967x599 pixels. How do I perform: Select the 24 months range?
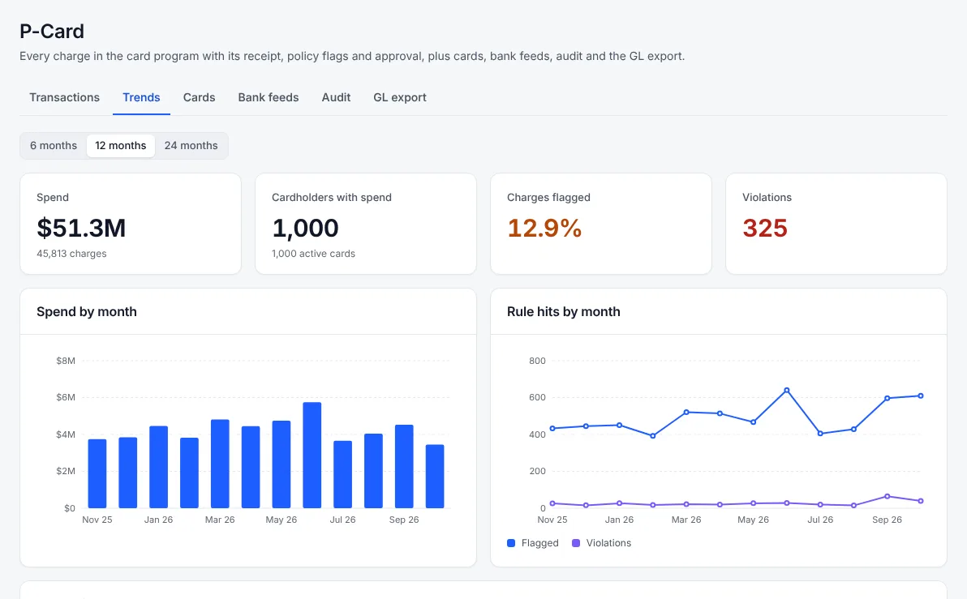pyautogui.click(x=191, y=145)
